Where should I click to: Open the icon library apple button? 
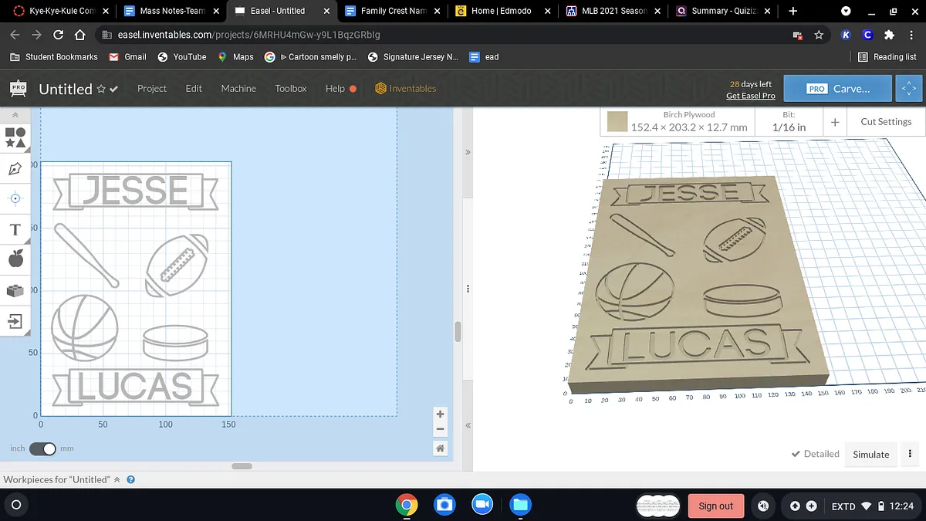[x=15, y=259]
